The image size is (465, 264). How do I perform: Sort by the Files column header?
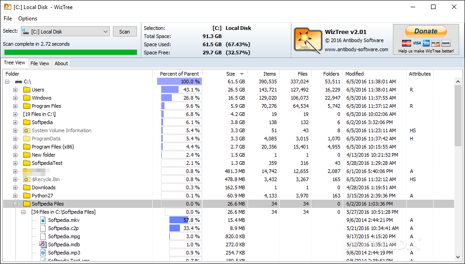coord(295,74)
